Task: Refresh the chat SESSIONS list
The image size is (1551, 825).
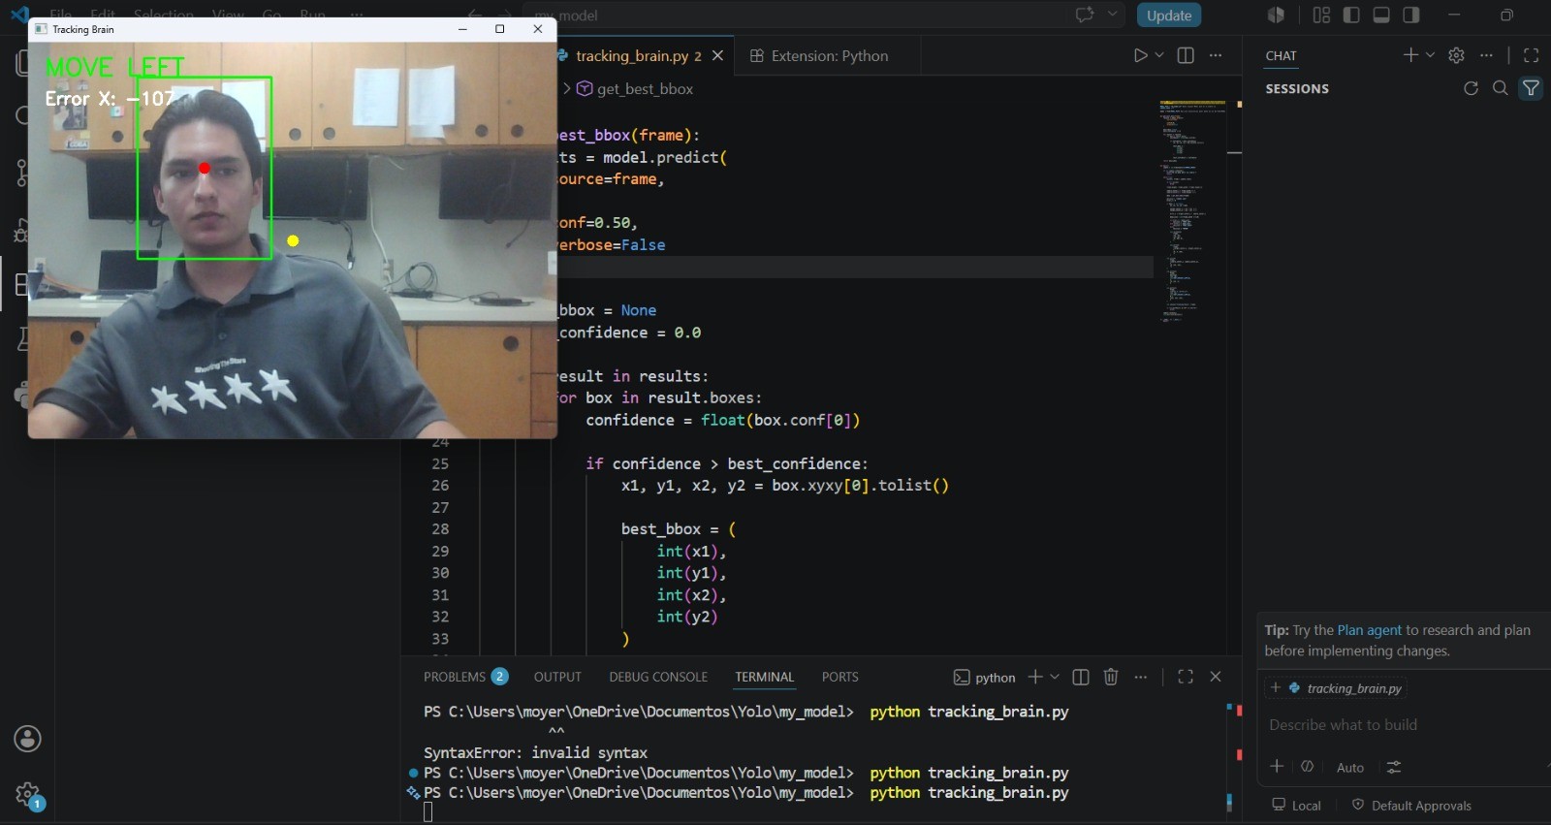Action: click(1471, 88)
